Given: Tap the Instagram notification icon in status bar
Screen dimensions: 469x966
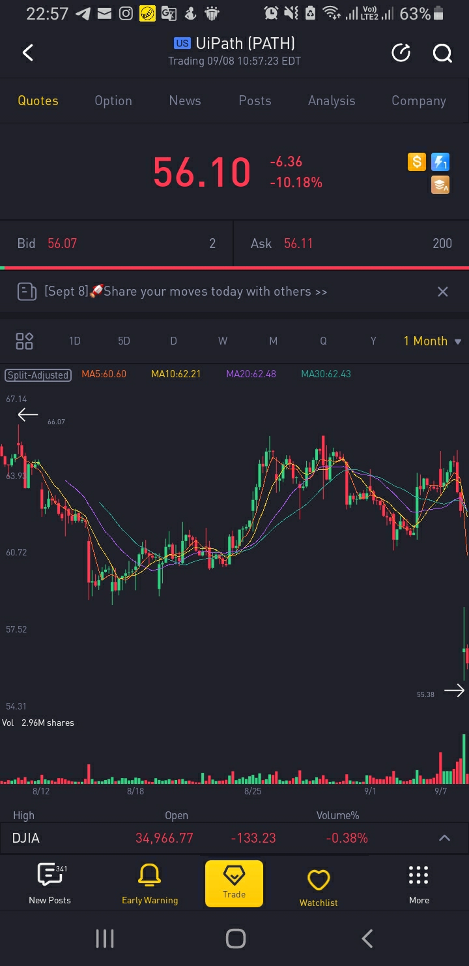Looking at the screenshot, I should (126, 13).
